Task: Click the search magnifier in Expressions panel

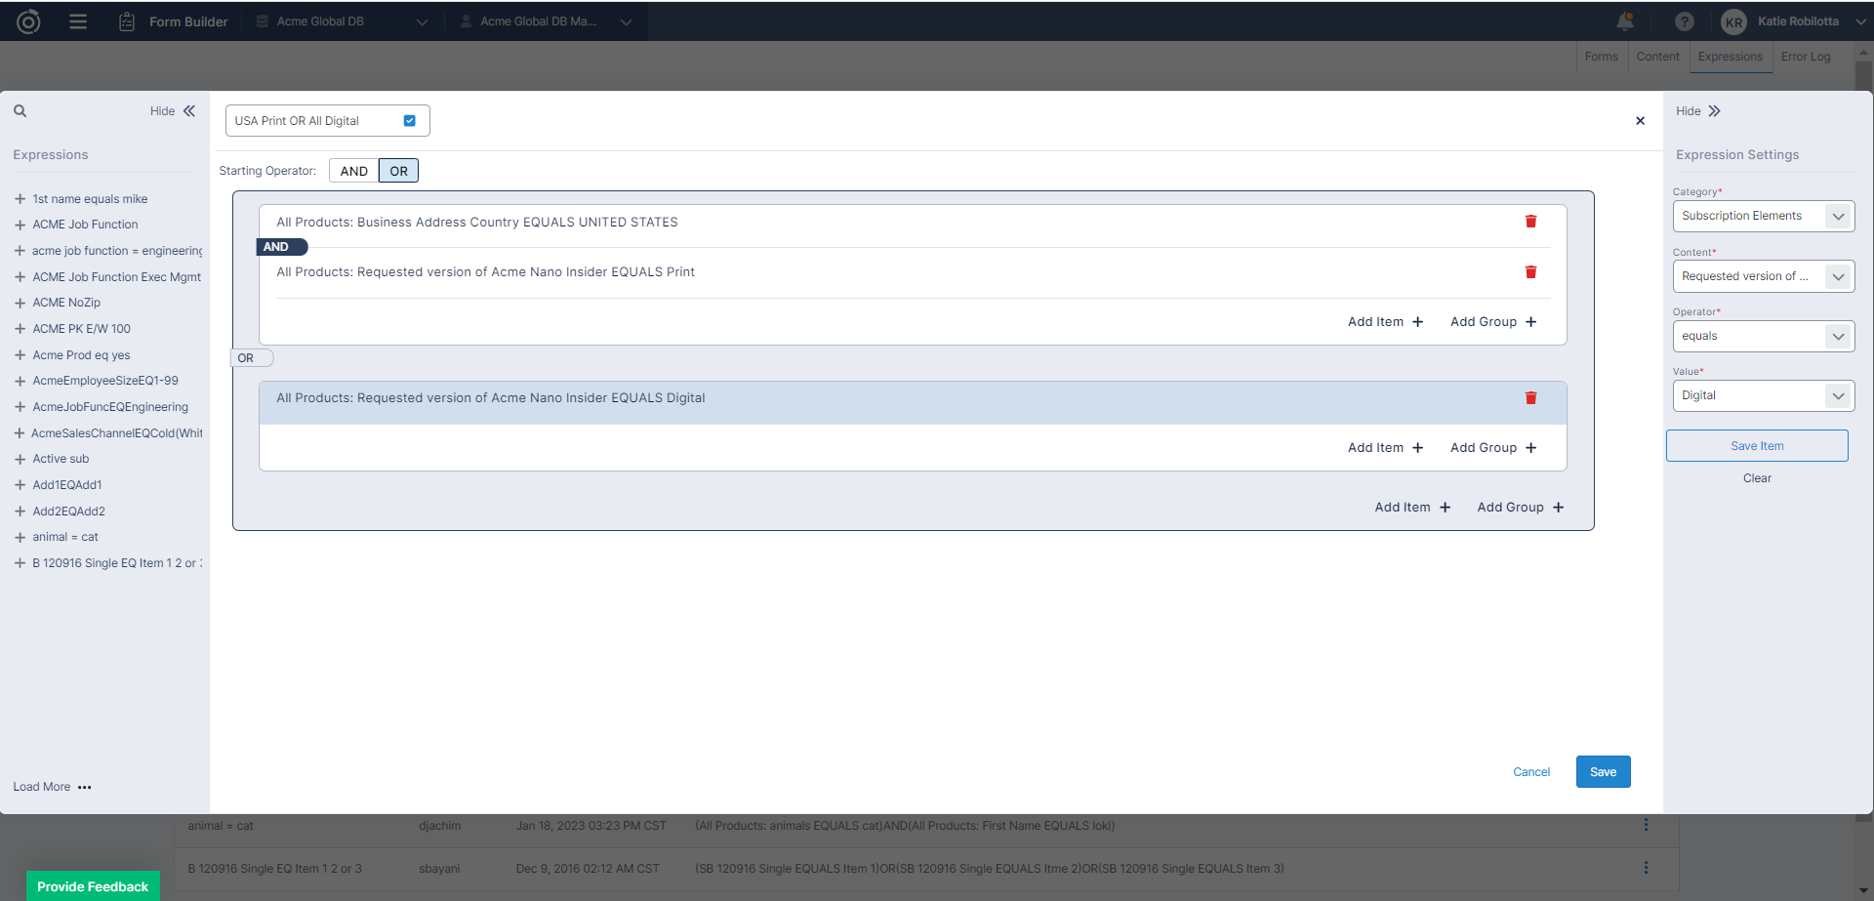Action: pos(20,111)
